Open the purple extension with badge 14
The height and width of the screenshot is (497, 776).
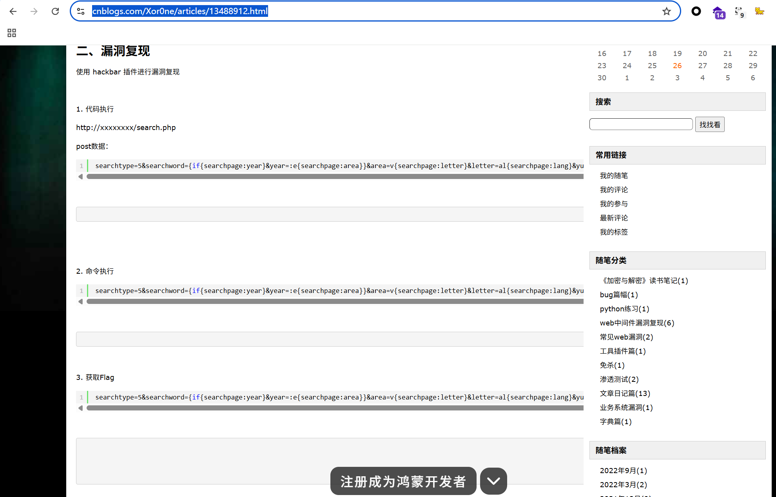point(718,12)
